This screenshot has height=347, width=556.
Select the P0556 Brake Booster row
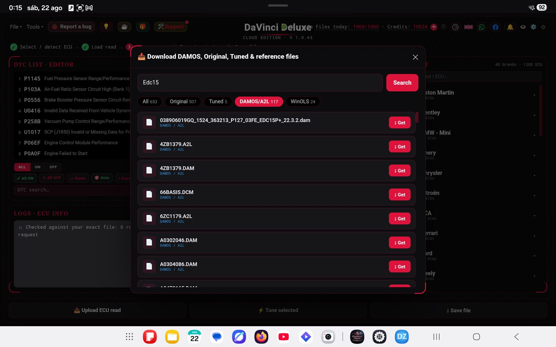(74, 100)
